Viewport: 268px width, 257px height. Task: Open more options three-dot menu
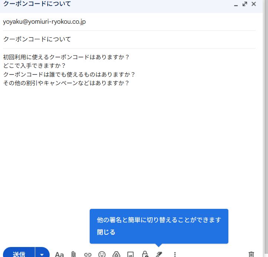[x=175, y=254]
